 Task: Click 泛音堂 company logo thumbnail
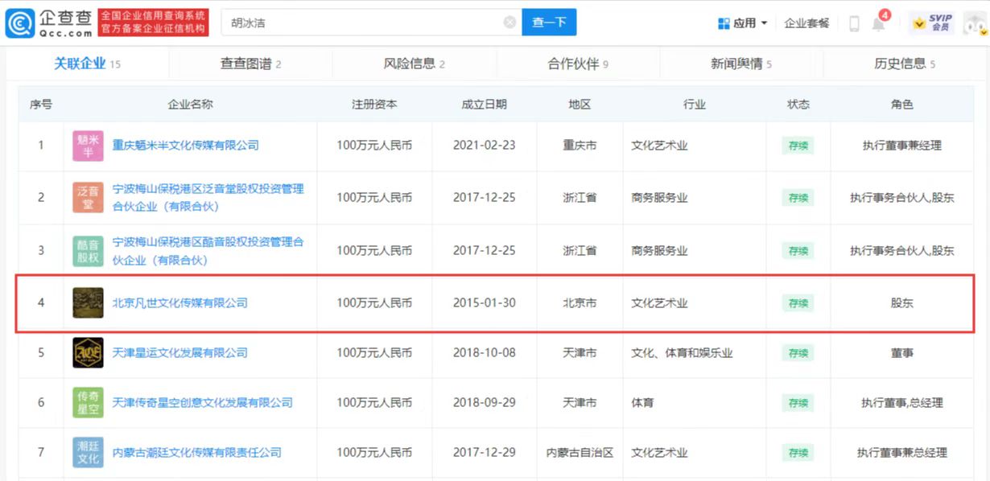pos(88,198)
